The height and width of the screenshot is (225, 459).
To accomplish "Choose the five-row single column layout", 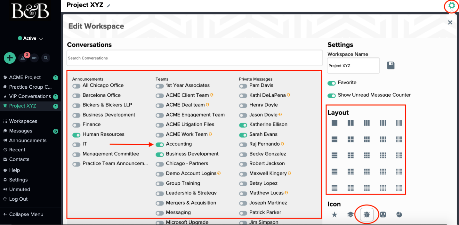I will (334, 188).
